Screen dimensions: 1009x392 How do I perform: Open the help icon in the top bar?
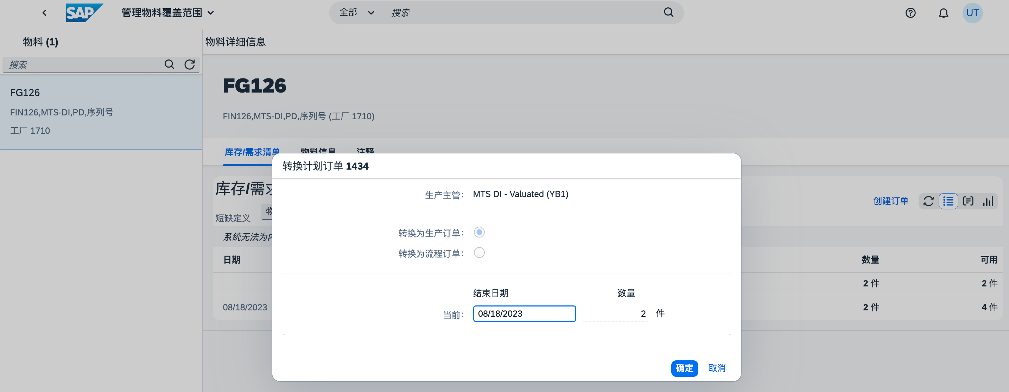(x=911, y=13)
